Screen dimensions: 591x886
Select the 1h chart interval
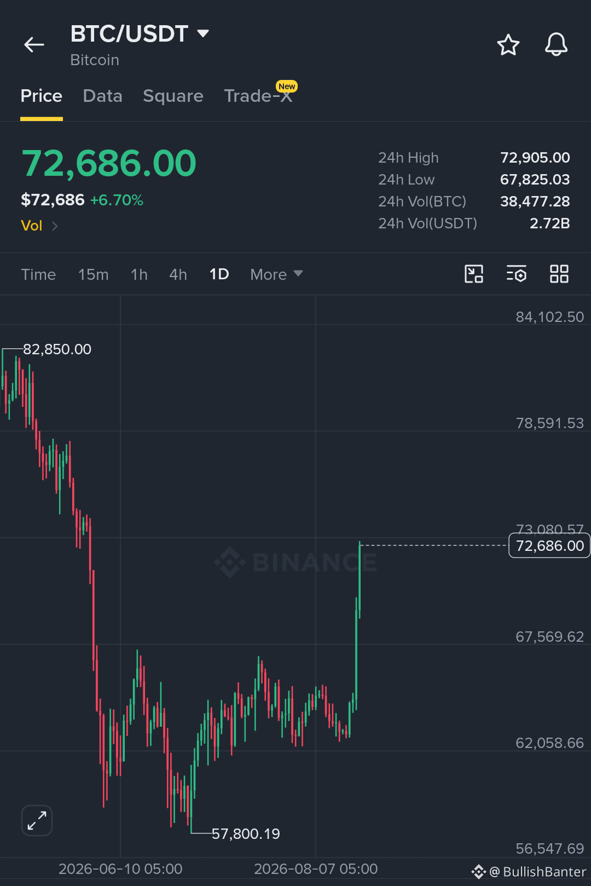tap(139, 274)
